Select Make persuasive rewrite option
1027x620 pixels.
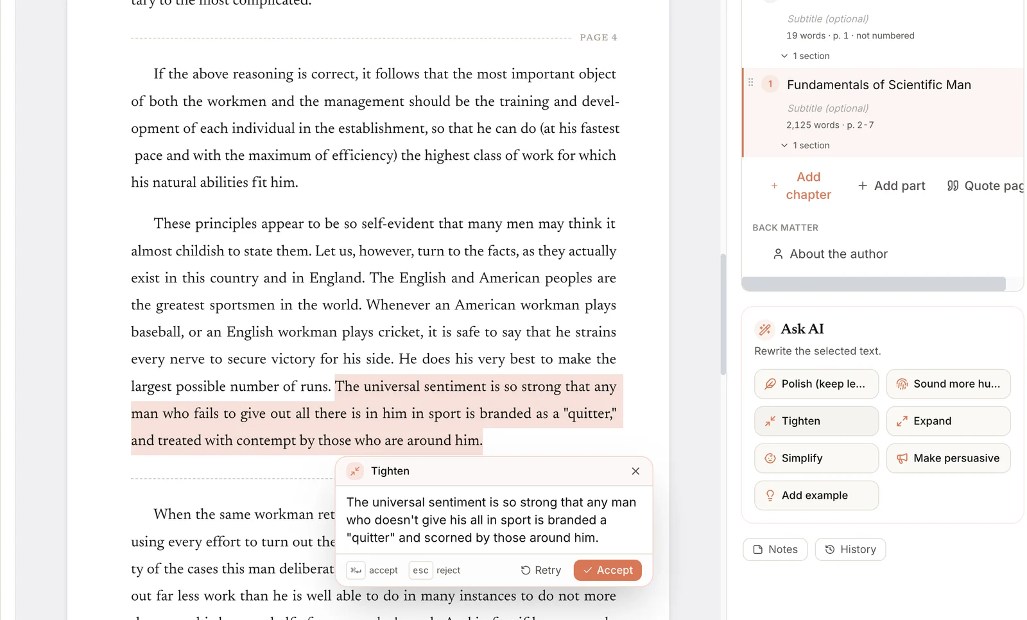pyautogui.click(x=948, y=458)
